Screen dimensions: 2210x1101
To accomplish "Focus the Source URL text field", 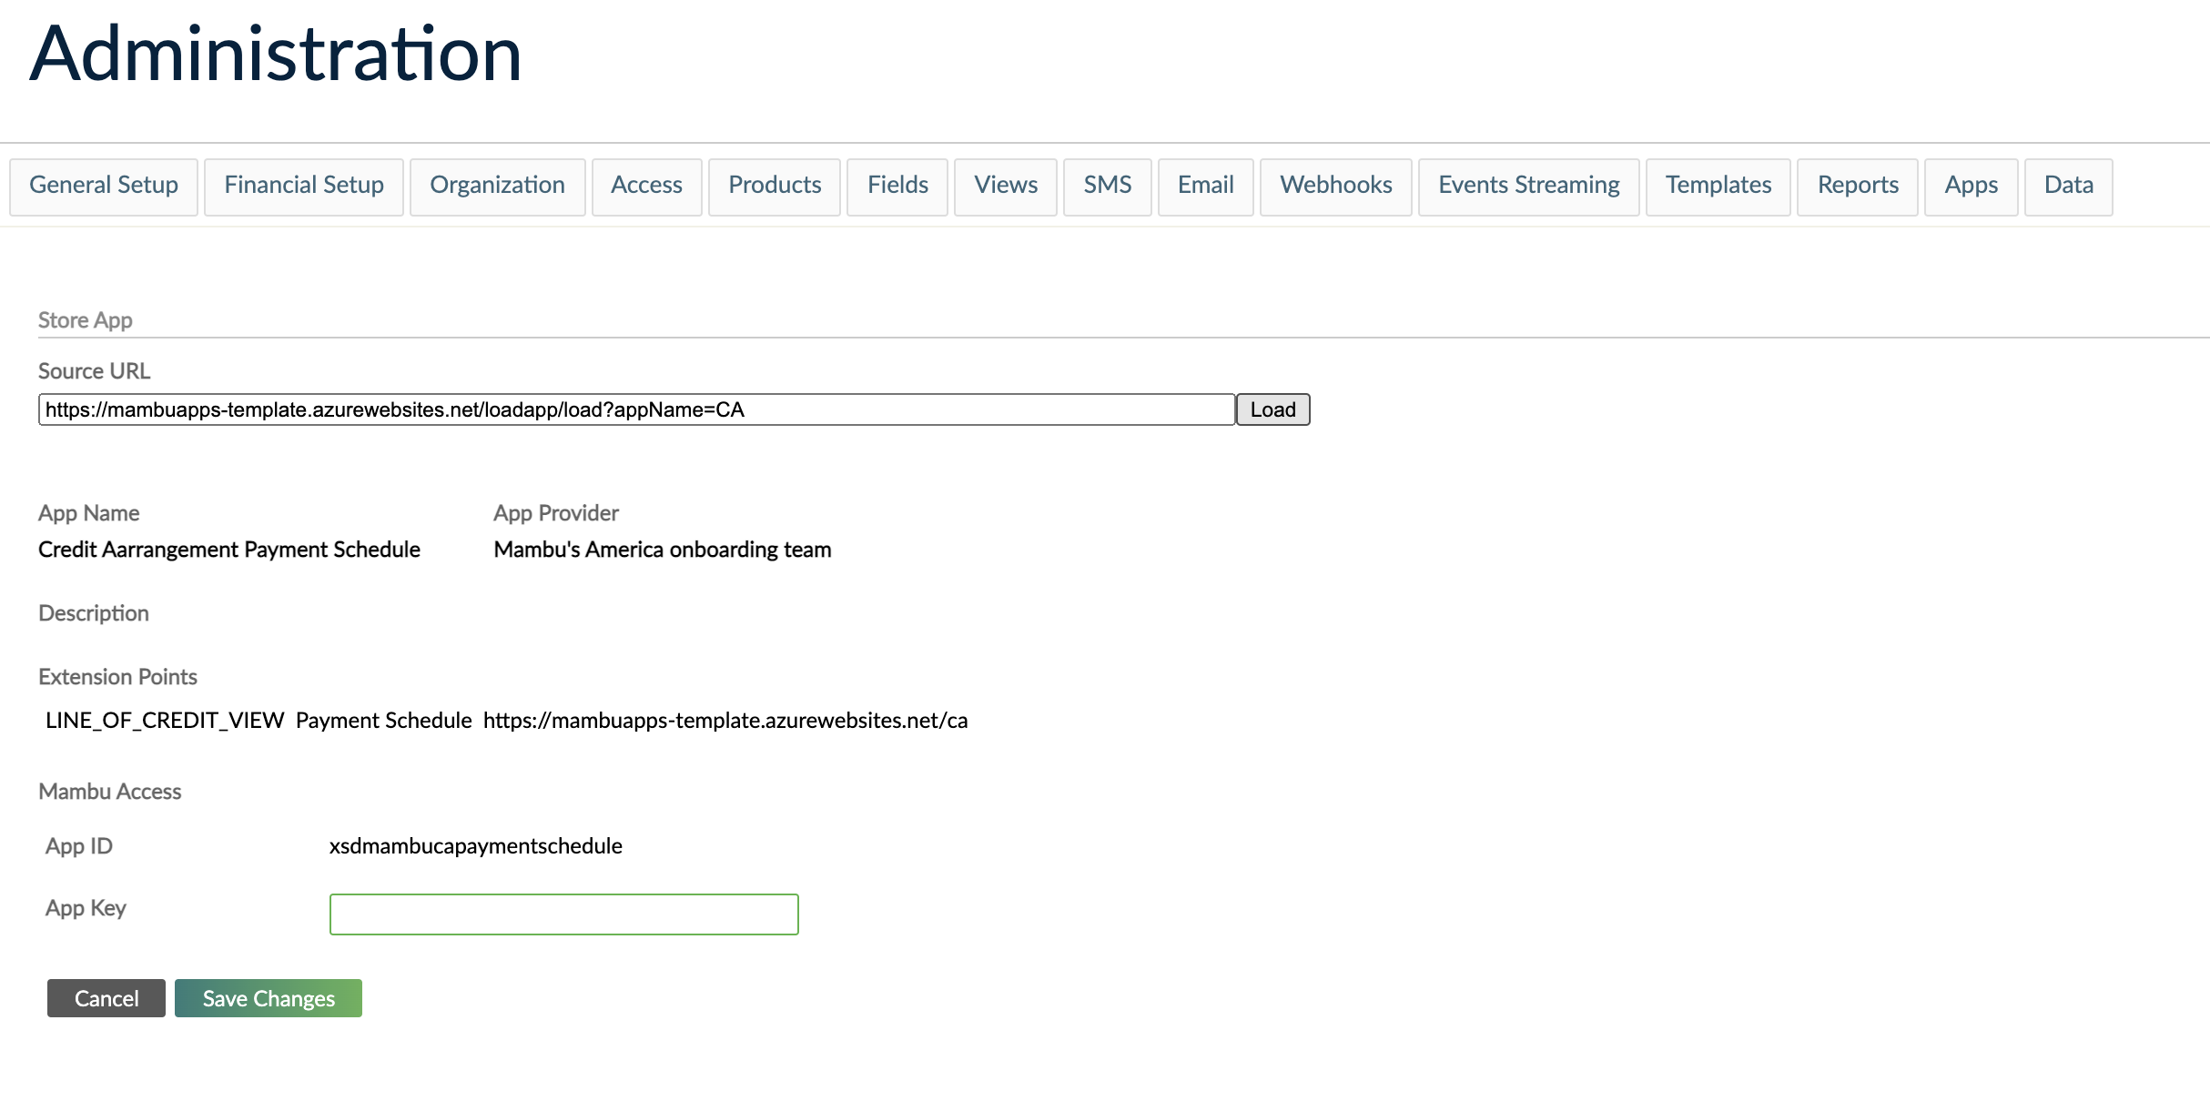I will click(x=635, y=409).
